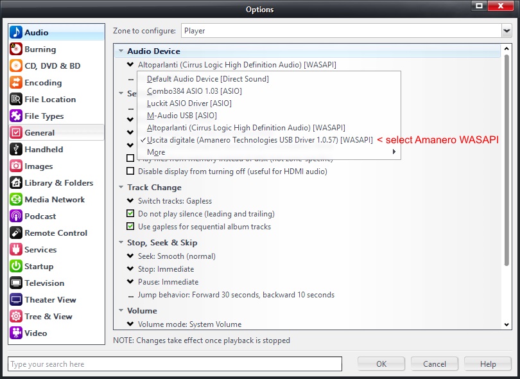Image resolution: width=520 pixels, height=379 pixels.
Task: Enable Disable display from turning off
Action: tap(131, 172)
